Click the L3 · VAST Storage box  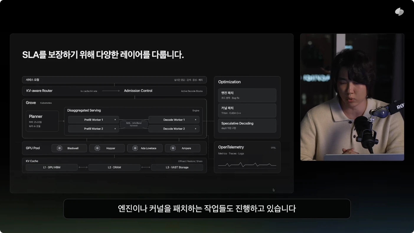click(177, 167)
